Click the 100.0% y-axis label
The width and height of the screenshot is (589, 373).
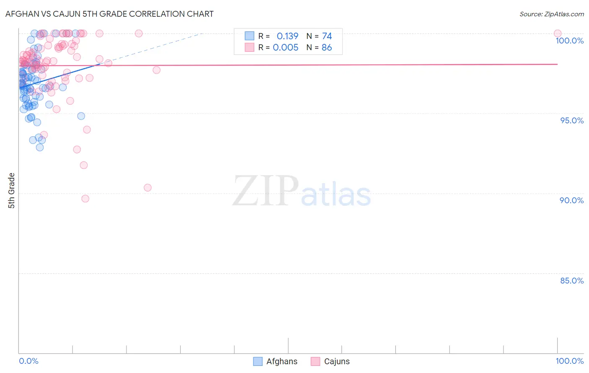coord(570,41)
